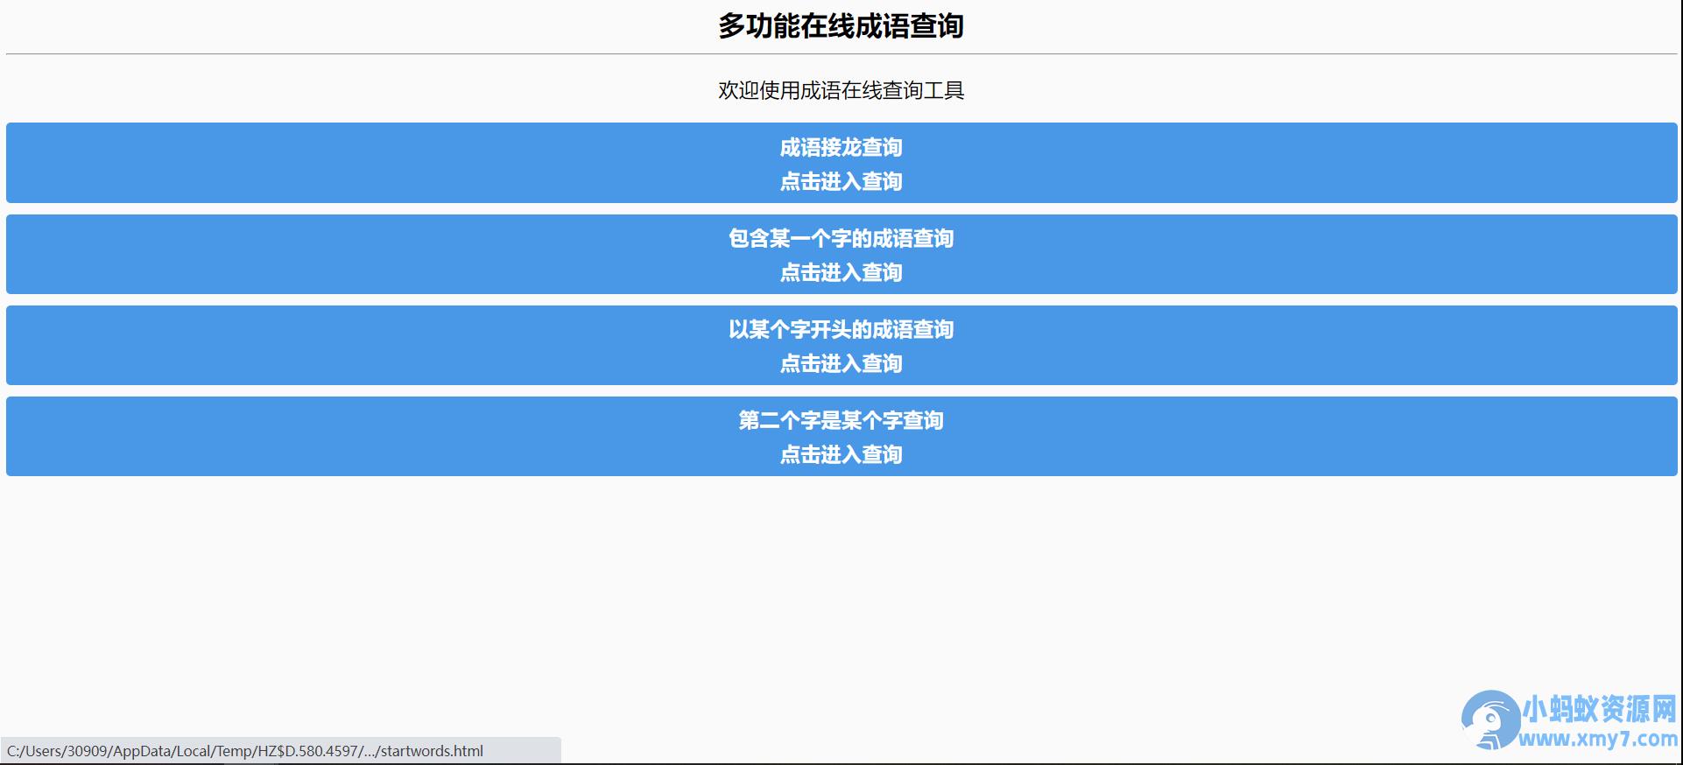Open 第二个字是某个字查询 button
The width and height of the screenshot is (1683, 765).
(841, 436)
